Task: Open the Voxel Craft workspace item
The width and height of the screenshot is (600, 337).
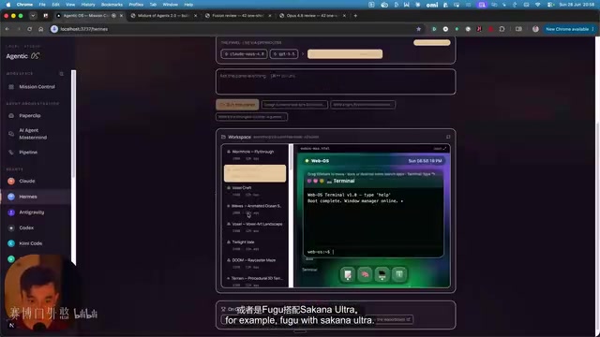Action: pos(255,191)
